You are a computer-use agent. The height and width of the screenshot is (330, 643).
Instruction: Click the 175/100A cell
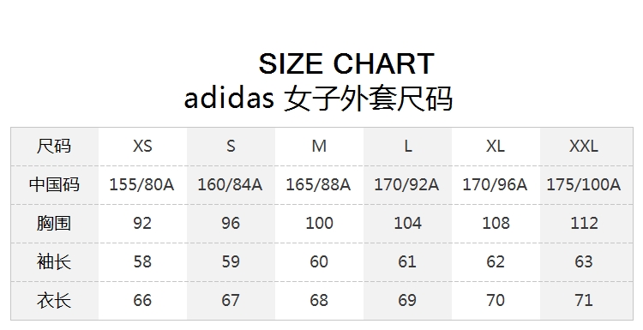coord(584,185)
